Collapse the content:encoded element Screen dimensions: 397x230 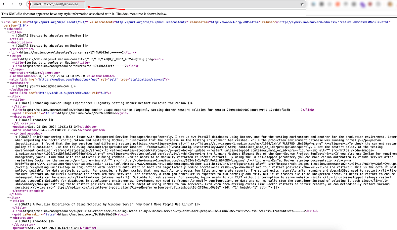[10, 133]
